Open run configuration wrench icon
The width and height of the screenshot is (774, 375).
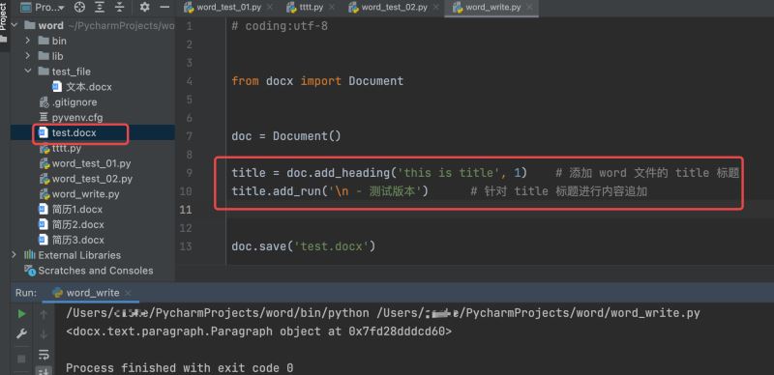(21, 334)
